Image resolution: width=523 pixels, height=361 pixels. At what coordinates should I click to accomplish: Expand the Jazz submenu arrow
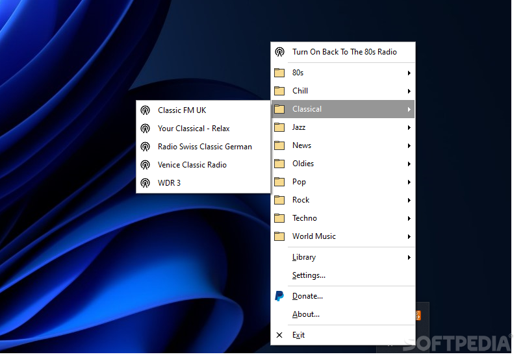coord(409,128)
